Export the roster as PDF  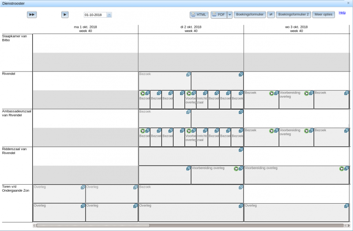[x=219, y=15]
